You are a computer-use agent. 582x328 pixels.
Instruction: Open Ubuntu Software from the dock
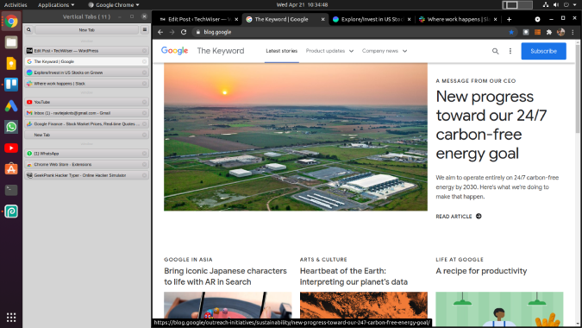pos(11,169)
